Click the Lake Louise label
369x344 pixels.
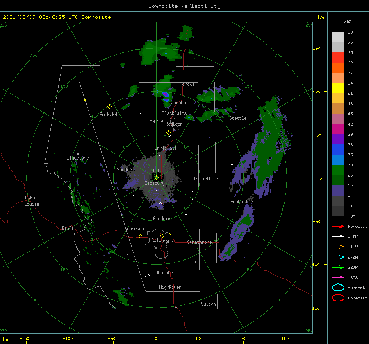click(x=32, y=201)
